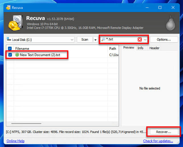Image resolution: width=183 pixels, height=147 pixels.
Task: Open the Local Disk (C:) drive dropdown
Action: [x=40, y=39]
